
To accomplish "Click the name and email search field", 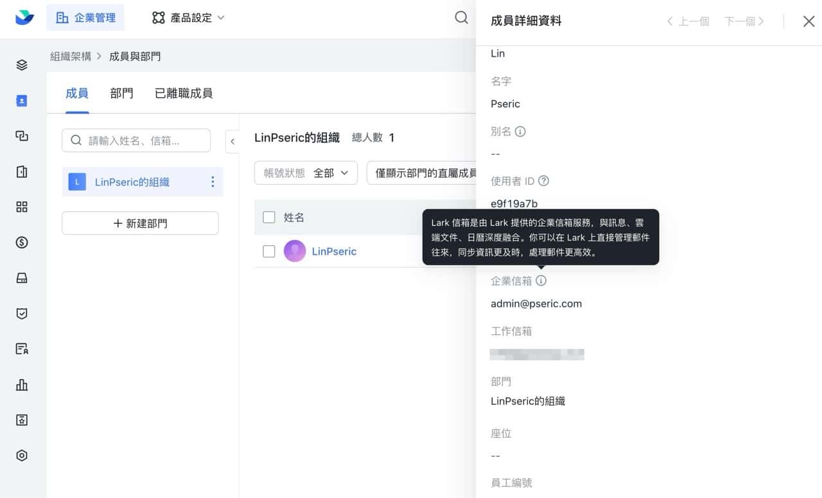I will click(136, 141).
